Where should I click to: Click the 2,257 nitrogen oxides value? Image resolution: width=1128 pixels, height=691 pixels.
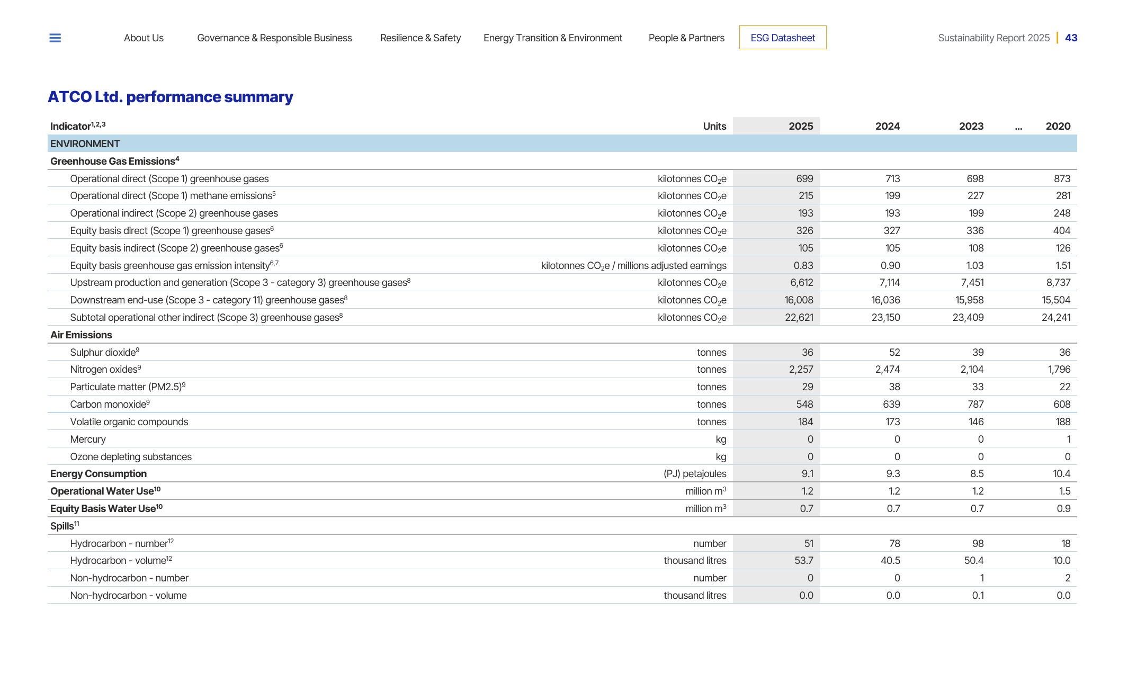(x=801, y=370)
